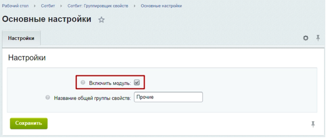Show help for Название общей группы свойств
This screenshot has width=326, height=140.
pos(48,97)
